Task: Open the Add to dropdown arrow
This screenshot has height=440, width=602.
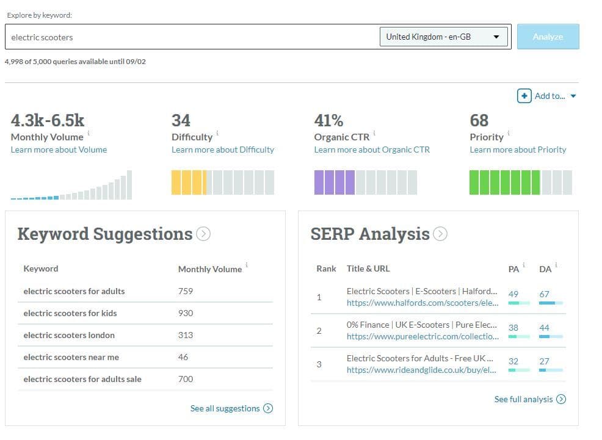Action: tap(573, 96)
